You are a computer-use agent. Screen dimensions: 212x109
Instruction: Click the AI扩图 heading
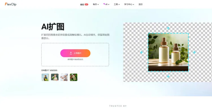pos(53,27)
